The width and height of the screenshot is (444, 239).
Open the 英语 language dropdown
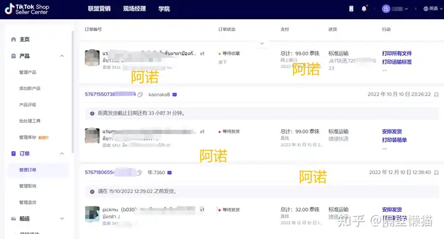[x=433, y=9]
